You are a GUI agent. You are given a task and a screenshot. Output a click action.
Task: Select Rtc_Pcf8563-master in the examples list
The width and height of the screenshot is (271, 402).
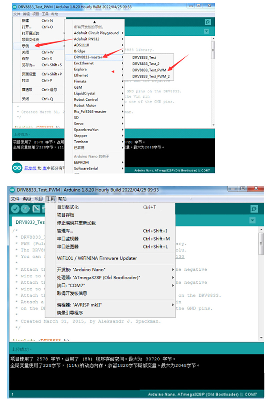tap(95, 111)
